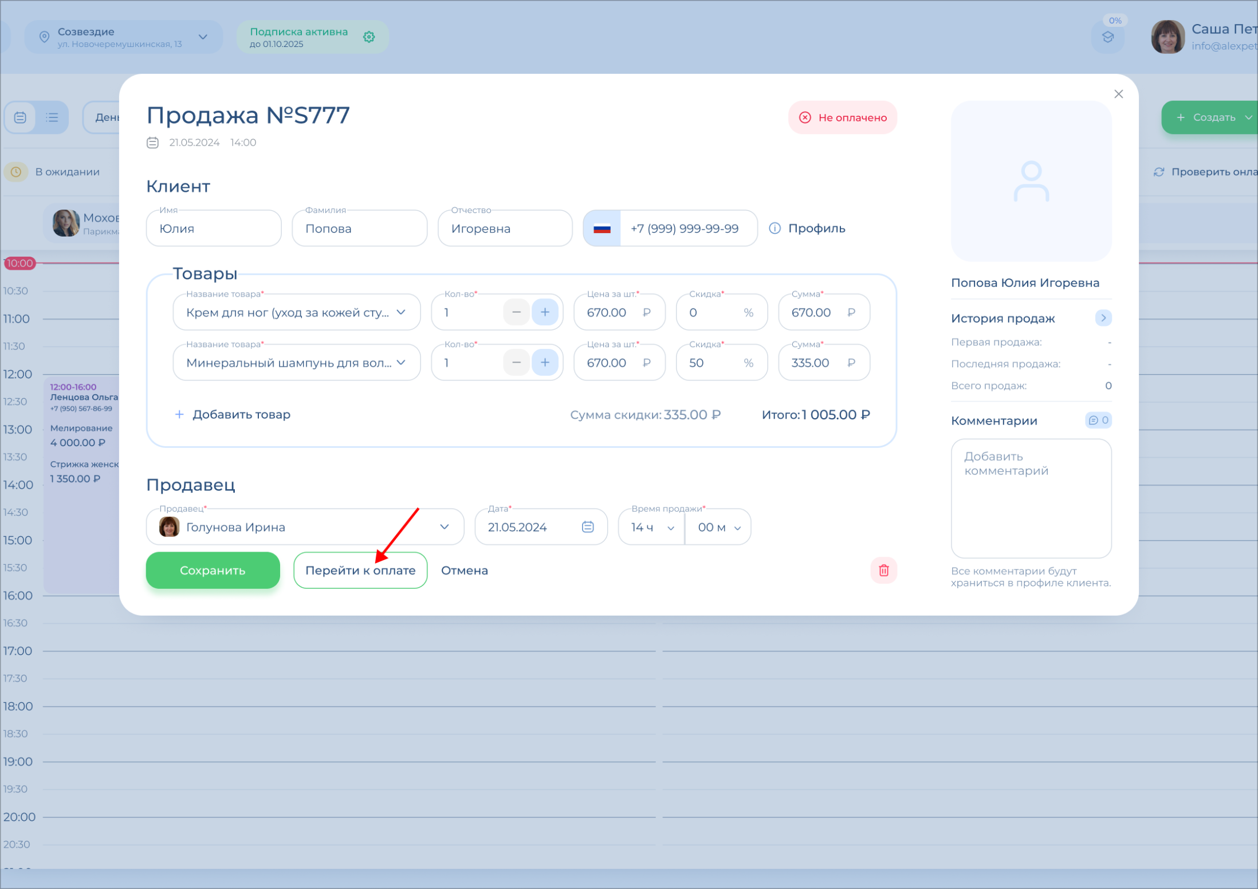
Task: Select the Russian flag country code
Action: click(602, 229)
